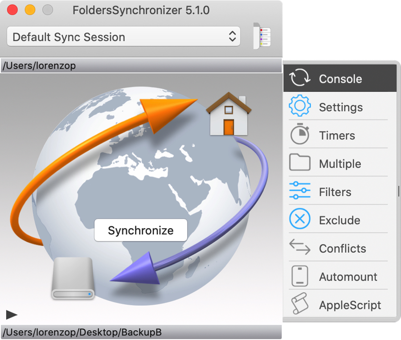Click the /Users/lorenzop source path bar
Viewport: 401px width, 340px height.
(x=141, y=66)
